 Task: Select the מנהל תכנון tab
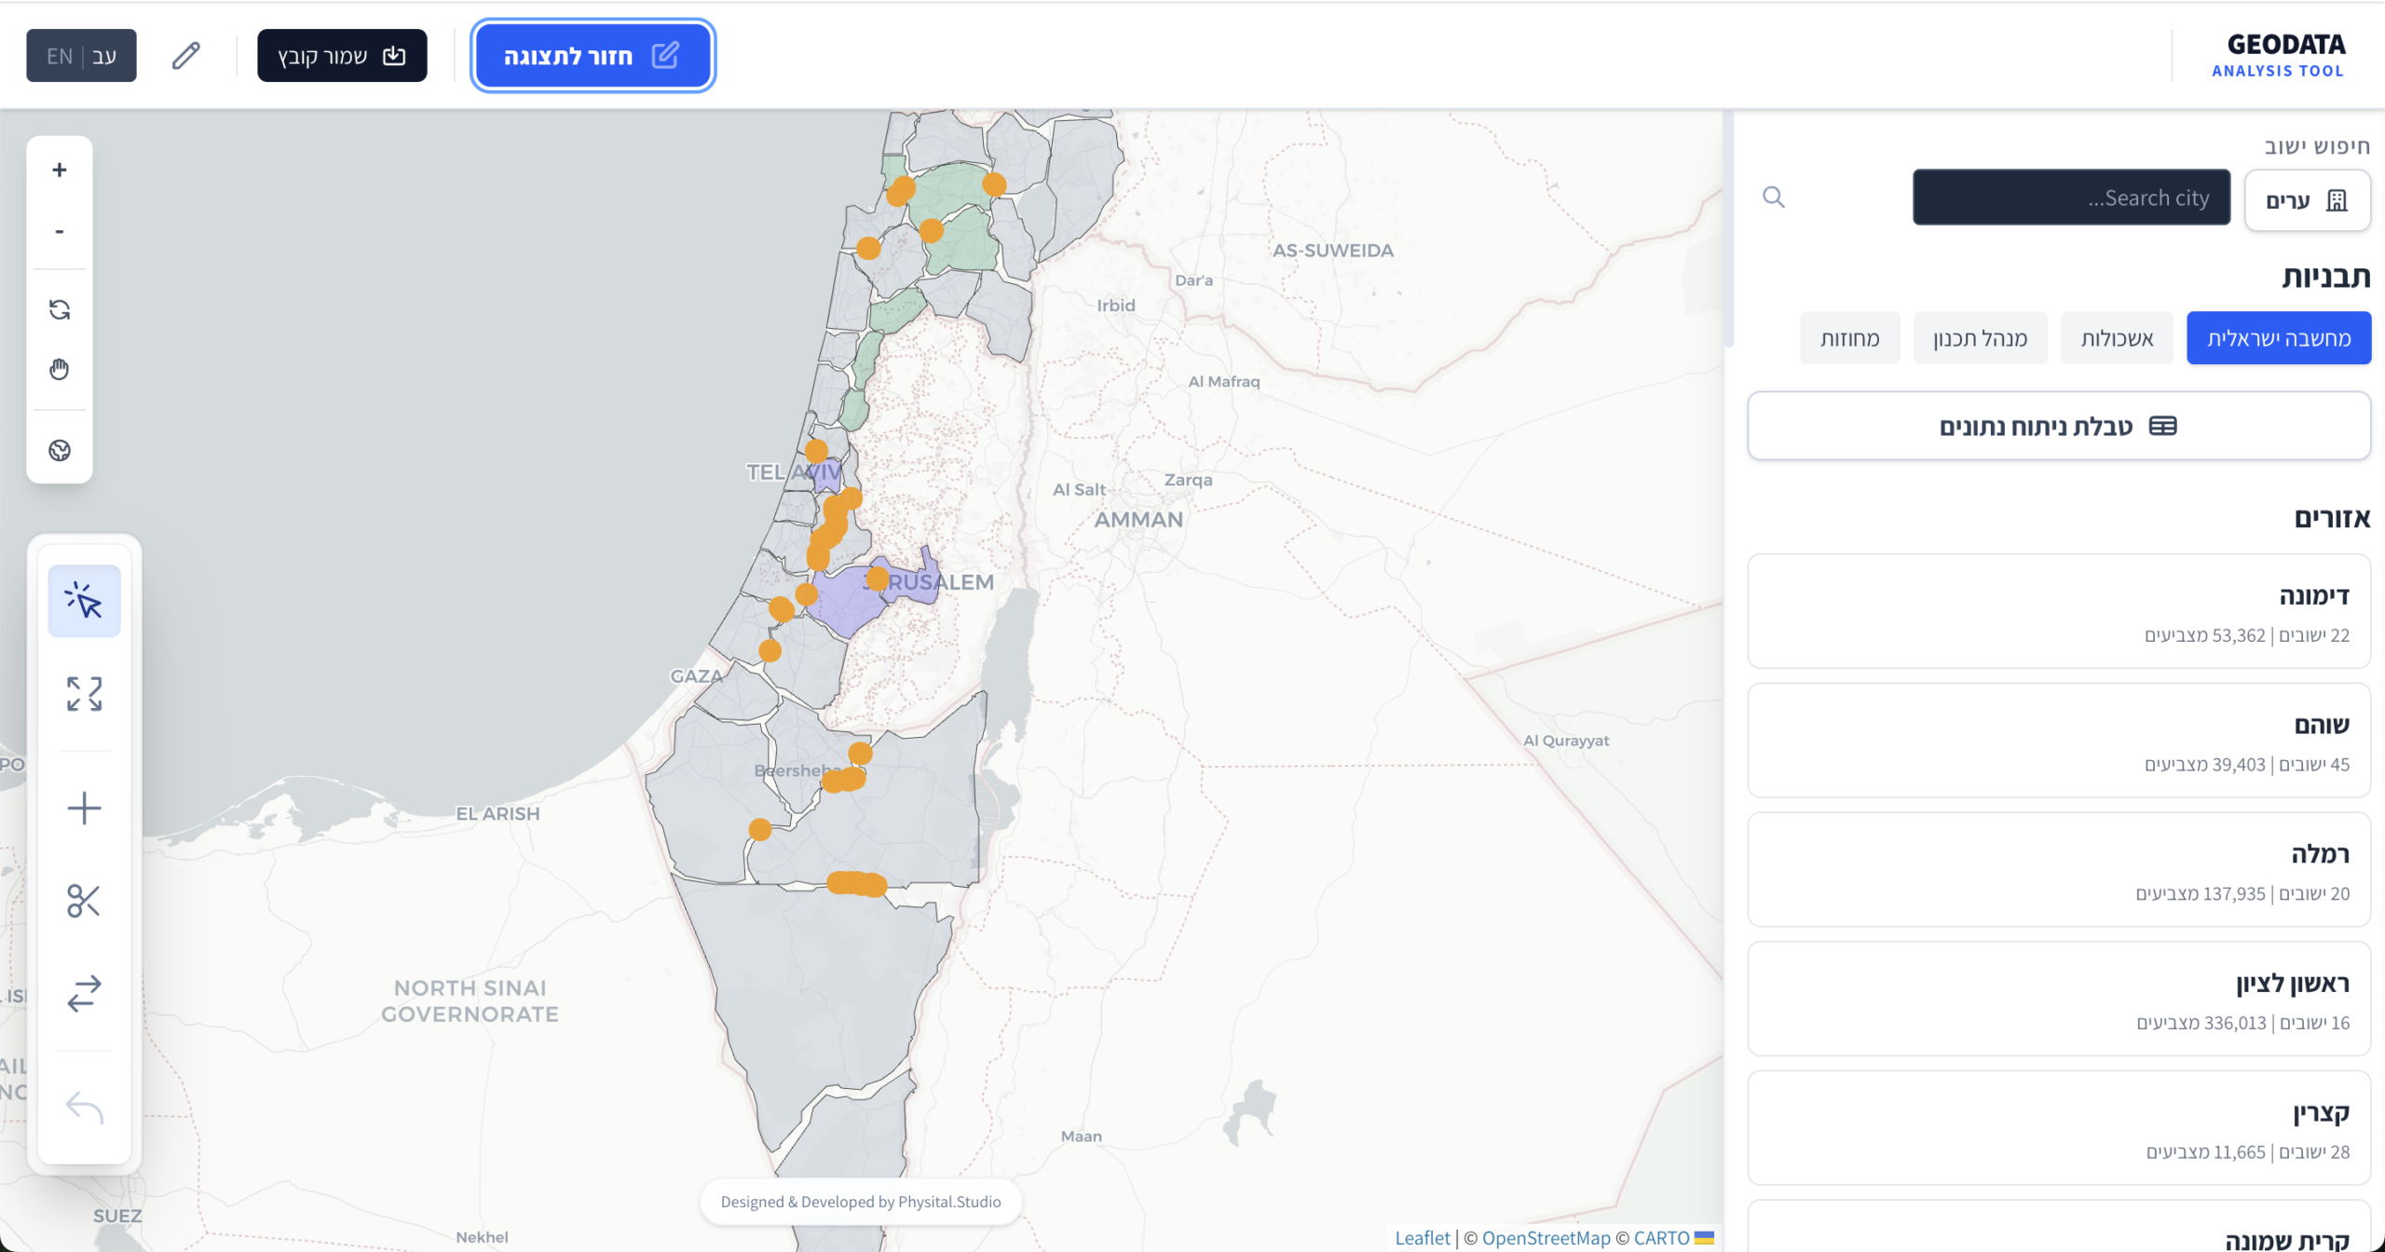[1980, 338]
